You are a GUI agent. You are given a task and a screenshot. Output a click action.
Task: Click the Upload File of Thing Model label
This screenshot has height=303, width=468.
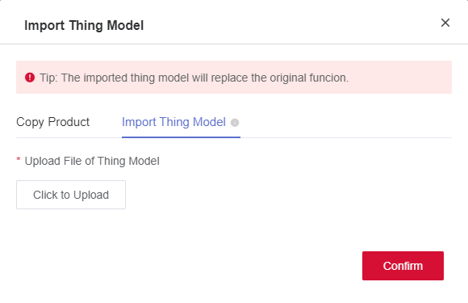[x=92, y=161]
